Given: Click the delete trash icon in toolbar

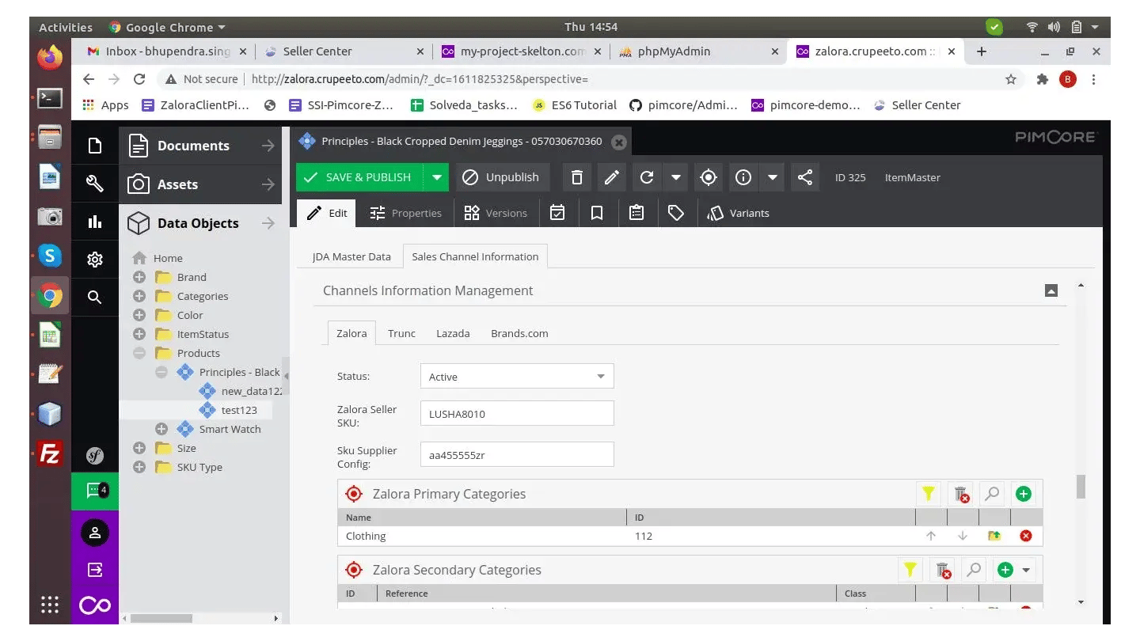Looking at the screenshot, I should pos(577,177).
